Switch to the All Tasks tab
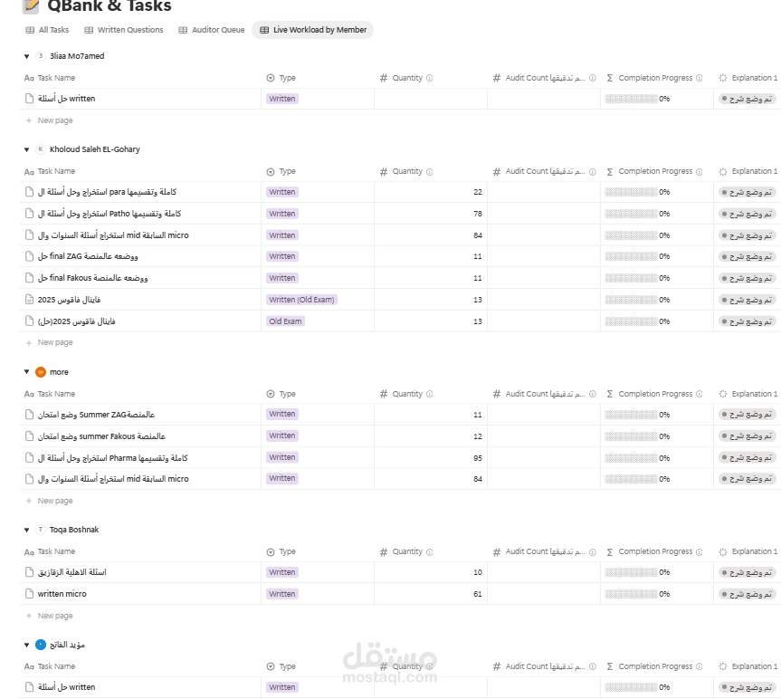 (47, 30)
